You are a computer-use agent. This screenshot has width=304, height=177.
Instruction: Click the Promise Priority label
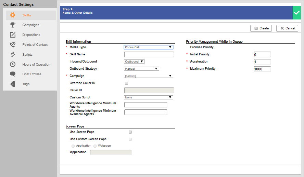click(x=202, y=47)
